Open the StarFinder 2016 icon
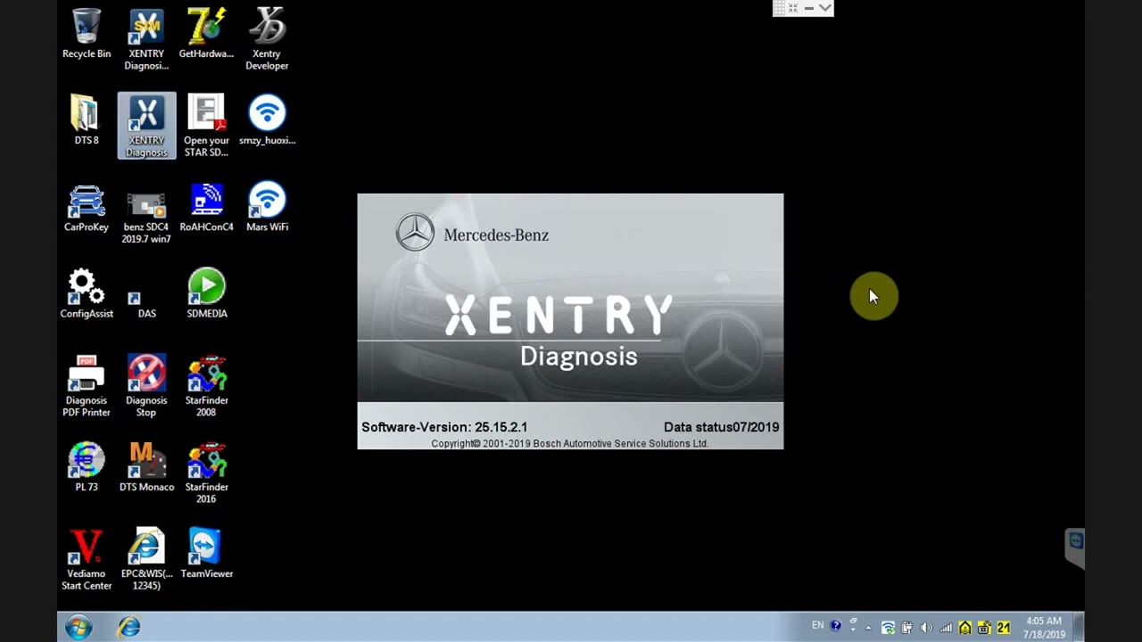1142x642 pixels. [x=206, y=473]
